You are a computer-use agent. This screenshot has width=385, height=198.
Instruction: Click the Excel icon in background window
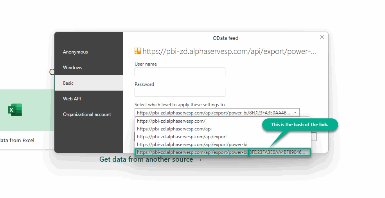(x=15, y=109)
